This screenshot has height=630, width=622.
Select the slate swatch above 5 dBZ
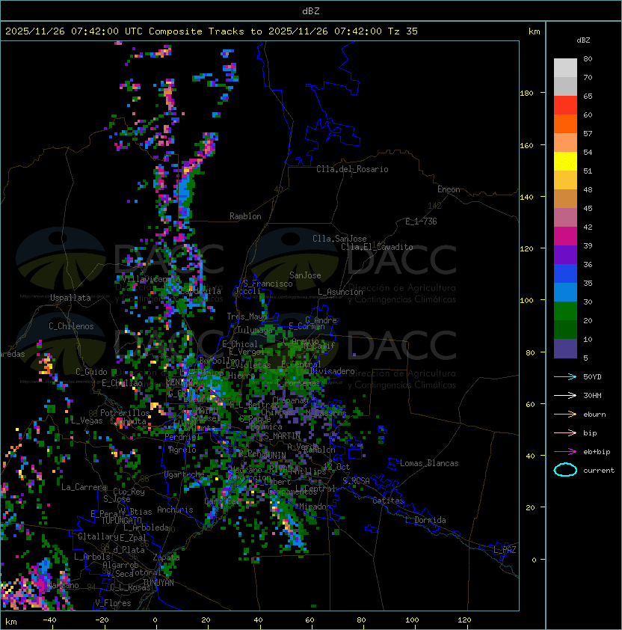click(565, 349)
